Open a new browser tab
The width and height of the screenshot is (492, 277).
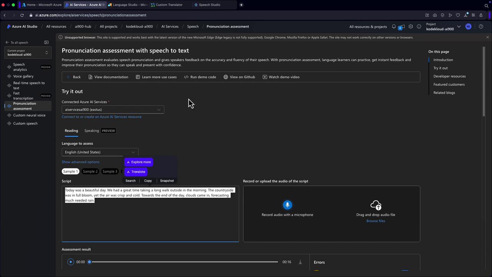(x=241, y=5)
